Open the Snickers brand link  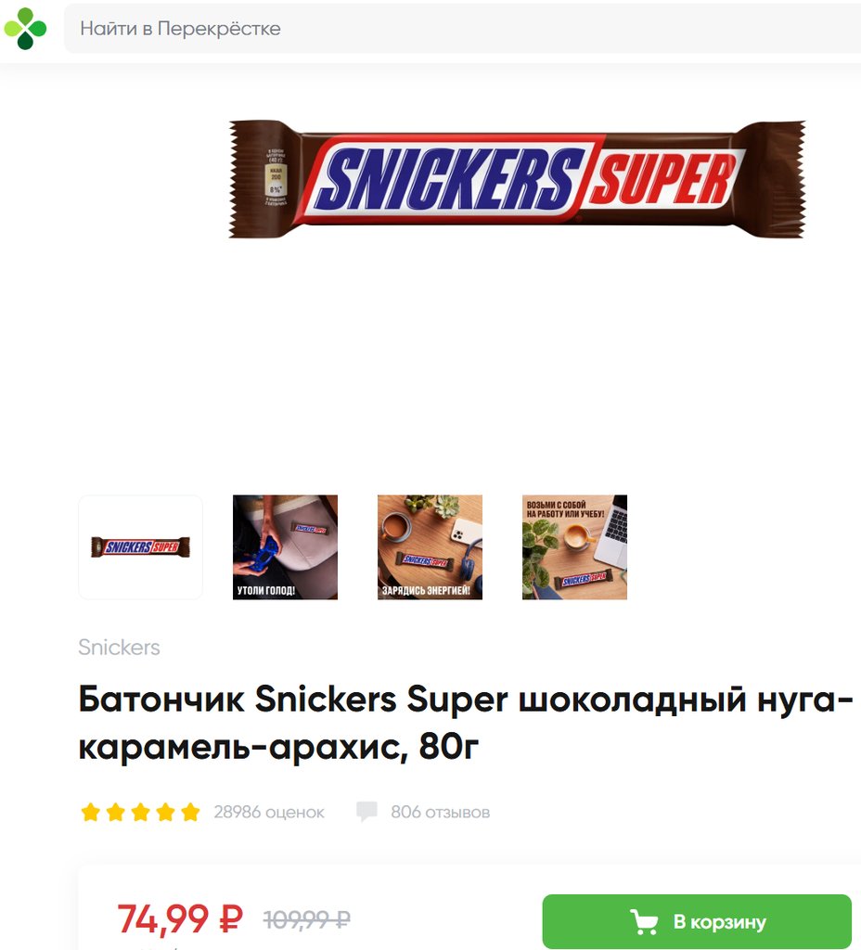pyautogui.click(x=120, y=647)
